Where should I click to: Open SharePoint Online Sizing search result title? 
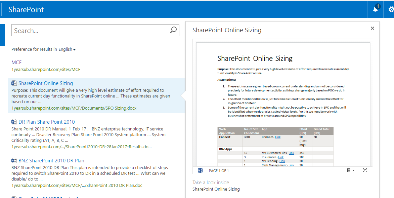pos(46,83)
